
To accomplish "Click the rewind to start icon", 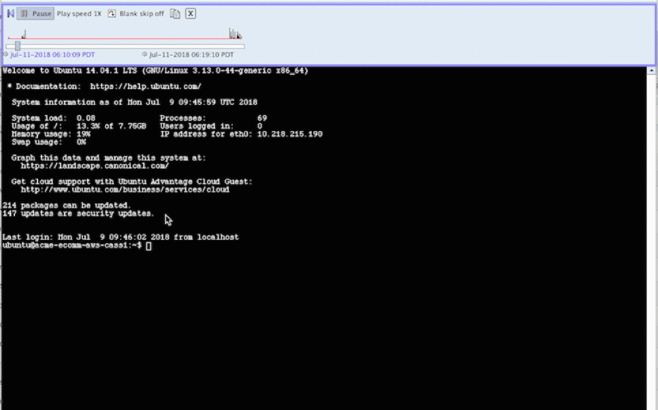I will (10, 13).
